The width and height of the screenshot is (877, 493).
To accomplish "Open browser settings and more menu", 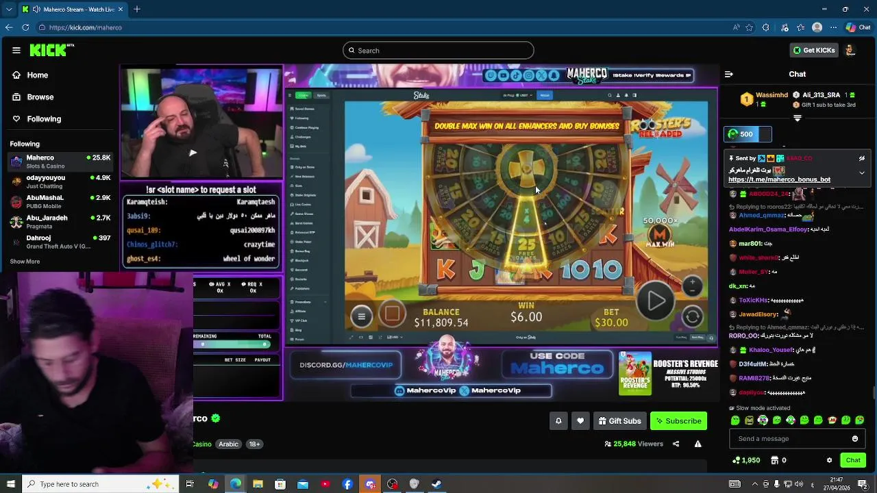I will (x=833, y=27).
